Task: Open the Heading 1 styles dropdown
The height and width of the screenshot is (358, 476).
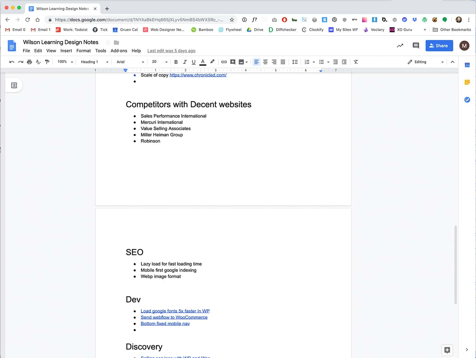Action: [x=94, y=62]
